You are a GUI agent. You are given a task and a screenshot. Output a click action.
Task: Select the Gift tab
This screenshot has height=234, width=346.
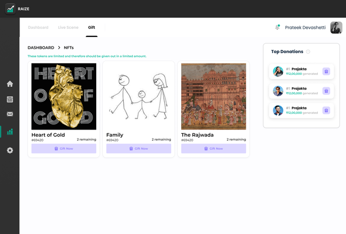91,28
